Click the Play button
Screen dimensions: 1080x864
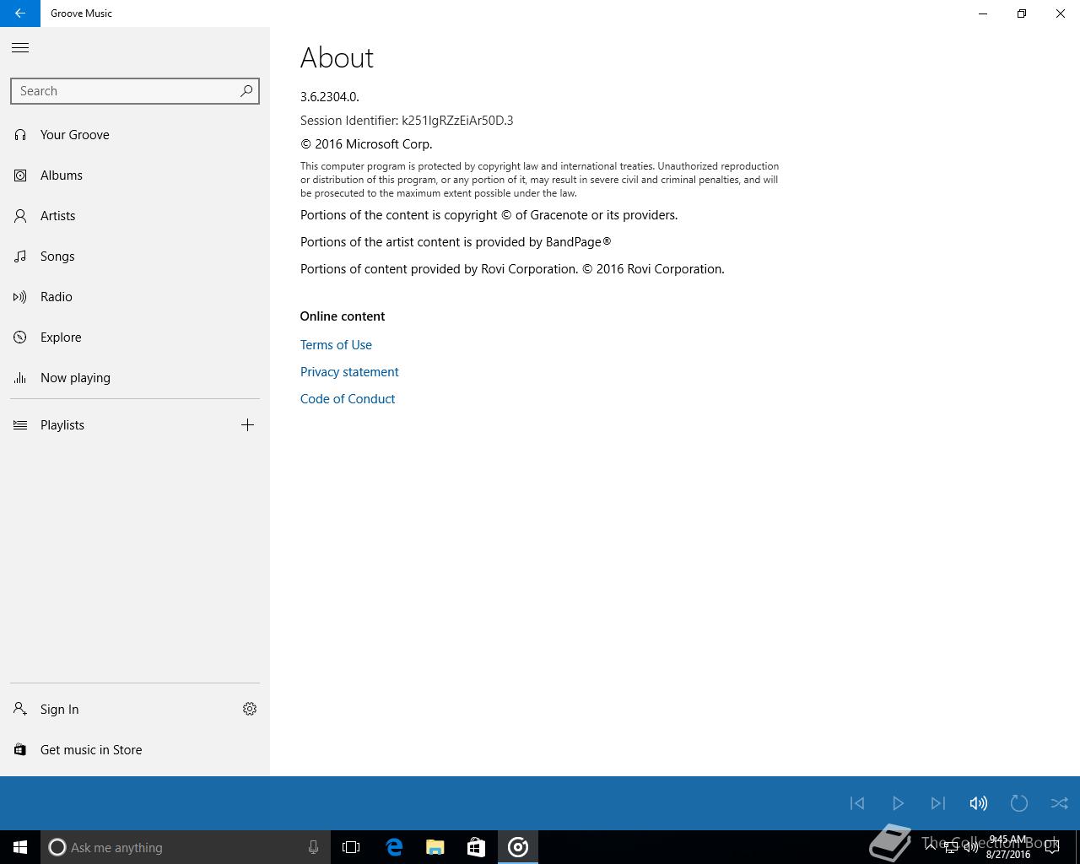[898, 803]
